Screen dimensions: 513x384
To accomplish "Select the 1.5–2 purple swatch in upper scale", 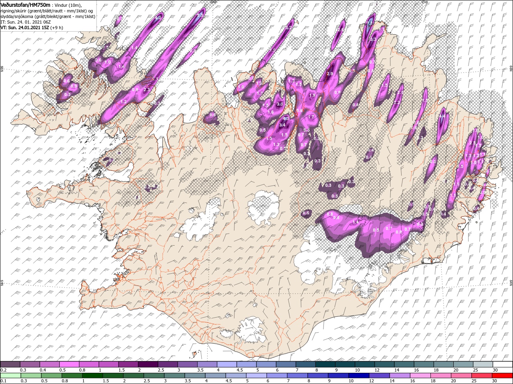I will point(128,364).
